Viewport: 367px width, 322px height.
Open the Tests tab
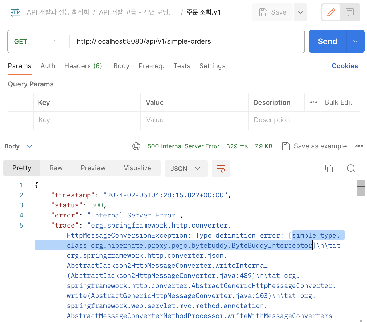182,66
